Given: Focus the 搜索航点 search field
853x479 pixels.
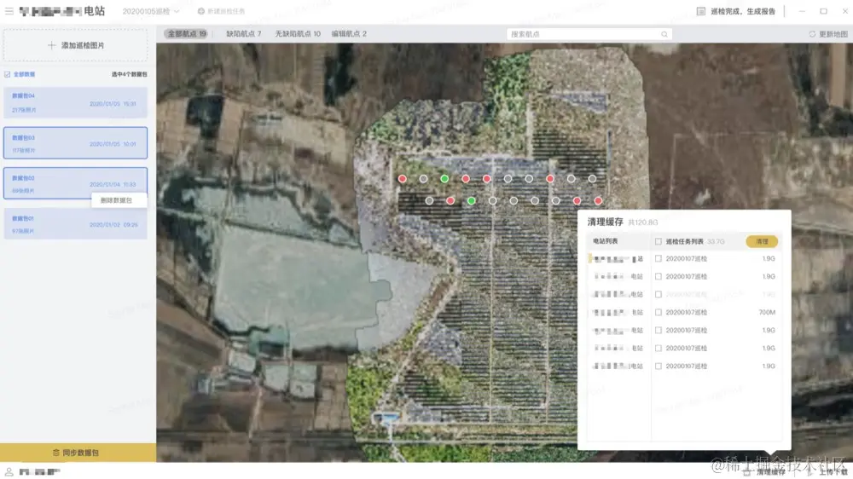Looking at the screenshot, I should click(589, 34).
